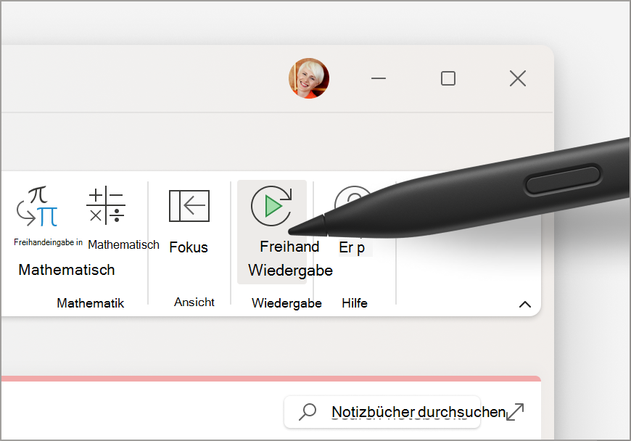The image size is (631, 441).
Task: Maximize the OneNote window
Action: [448, 78]
